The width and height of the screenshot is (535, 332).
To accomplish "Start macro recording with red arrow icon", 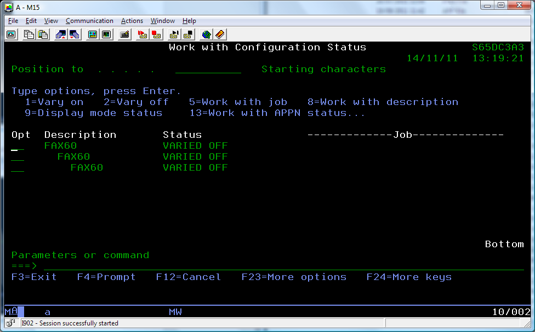I will [x=143, y=34].
